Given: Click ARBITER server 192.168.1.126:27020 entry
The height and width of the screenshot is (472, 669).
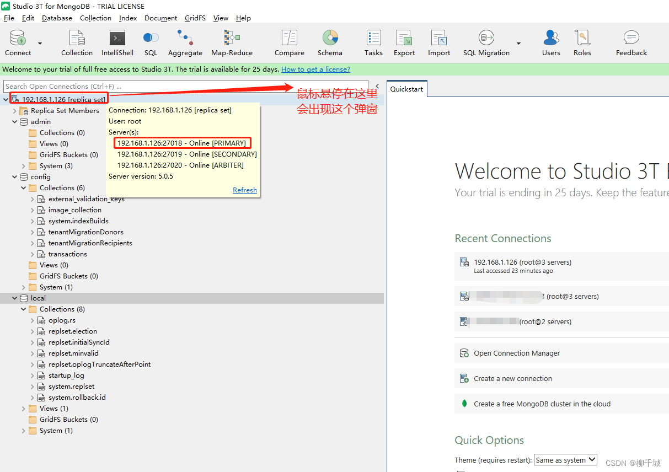Looking at the screenshot, I should [x=180, y=165].
